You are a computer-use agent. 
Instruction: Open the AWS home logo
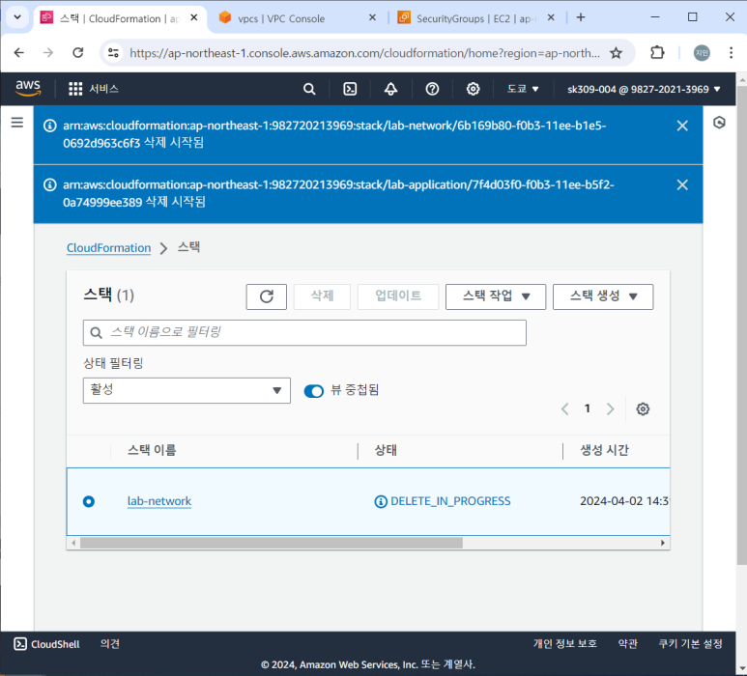[28, 88]
